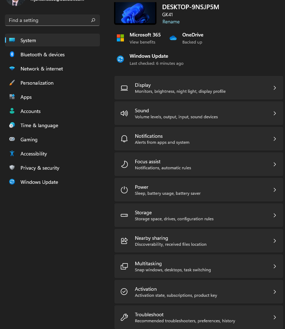
Task: Click the user profile picture
Action: coord(16,2)
